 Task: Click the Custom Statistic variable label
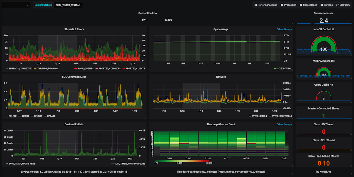click(43, 5)
